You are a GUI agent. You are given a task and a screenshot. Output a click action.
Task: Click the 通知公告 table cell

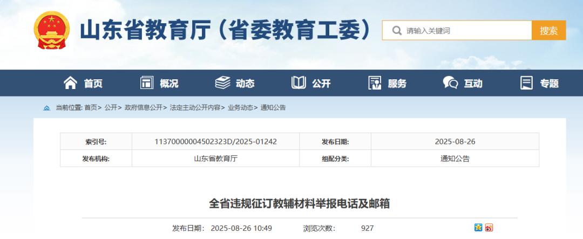click(x=455, y=158)
